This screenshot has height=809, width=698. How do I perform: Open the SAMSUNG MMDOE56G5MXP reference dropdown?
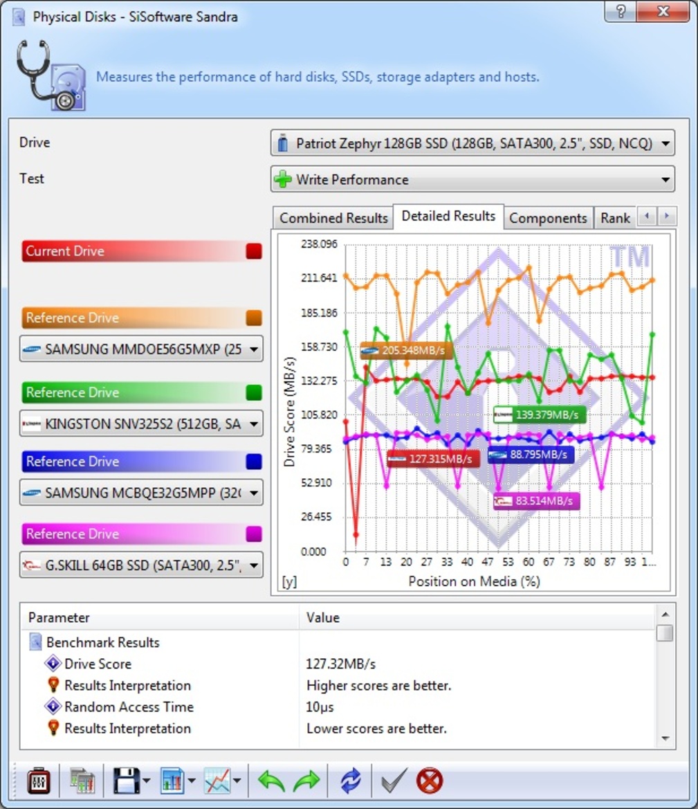[x=141, y=349]
